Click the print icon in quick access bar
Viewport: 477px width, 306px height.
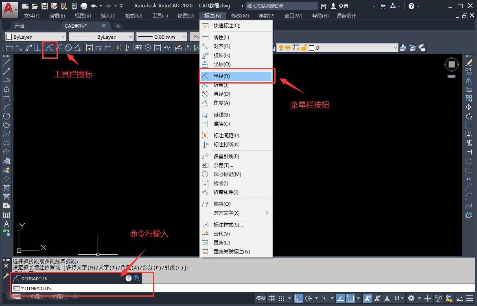84,6
